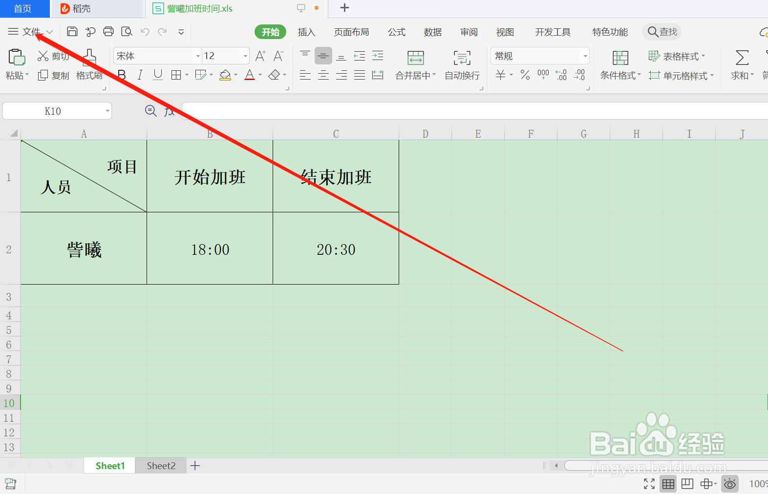Align text right
768x494 pixels.
[x=341, y=75]
